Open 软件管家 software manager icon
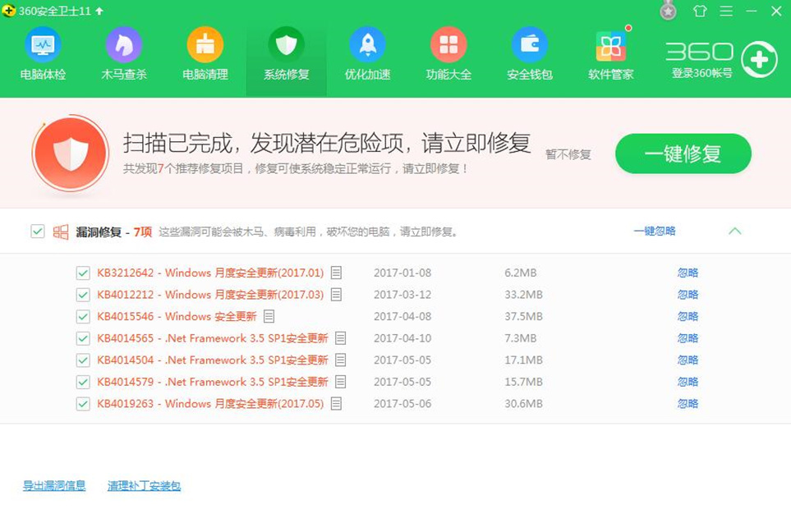The image size is (791, 509). pyautogui.click(x=611, y=48)
